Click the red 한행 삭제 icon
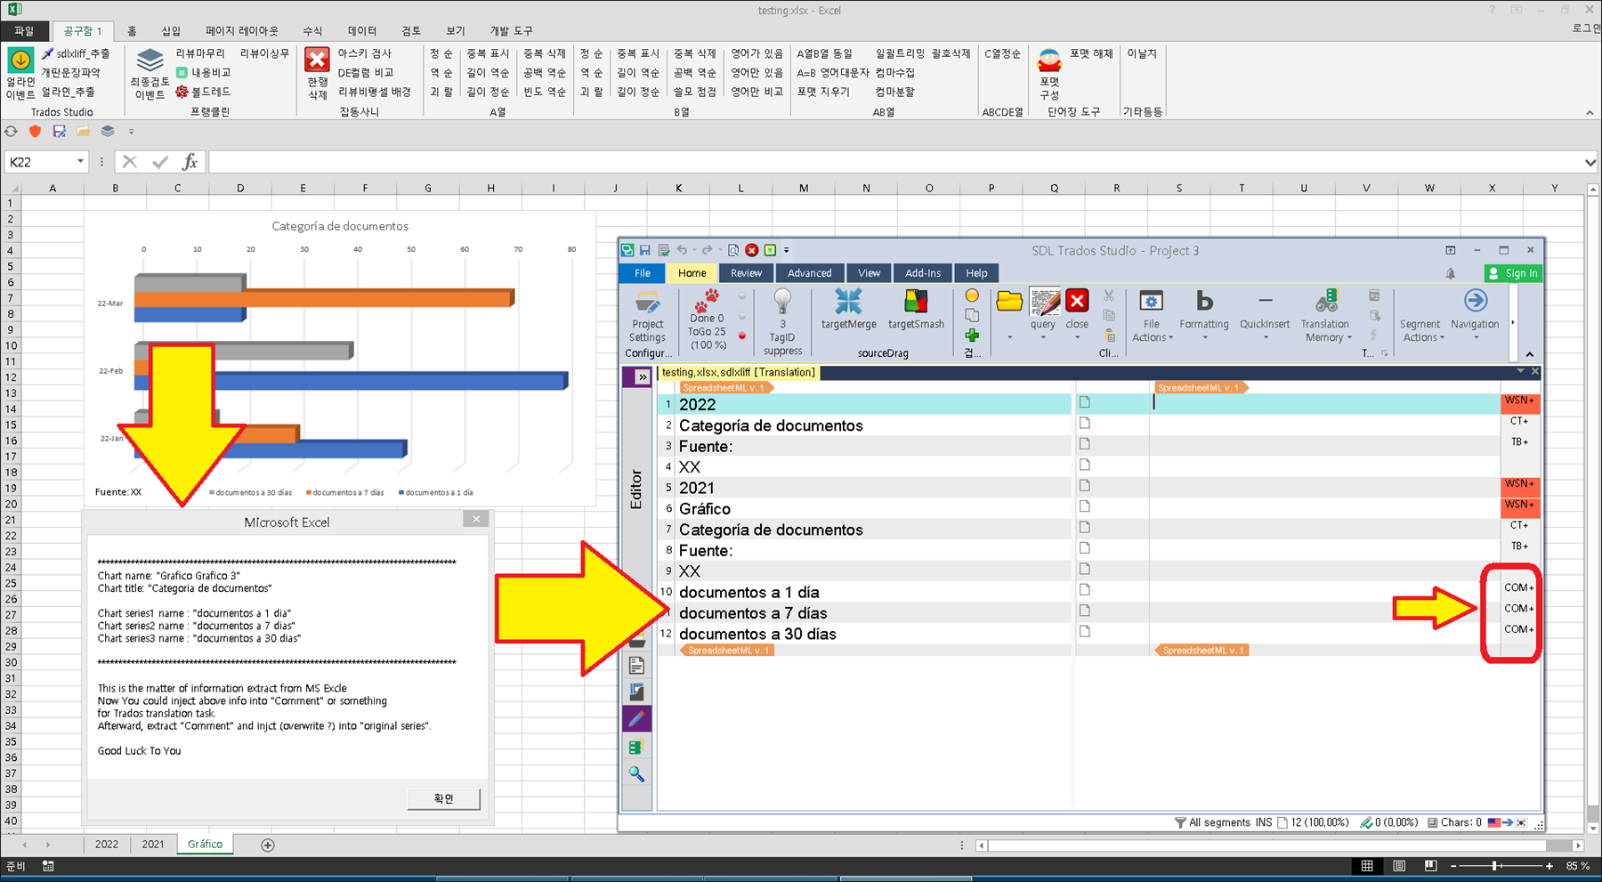 (317, 60)
